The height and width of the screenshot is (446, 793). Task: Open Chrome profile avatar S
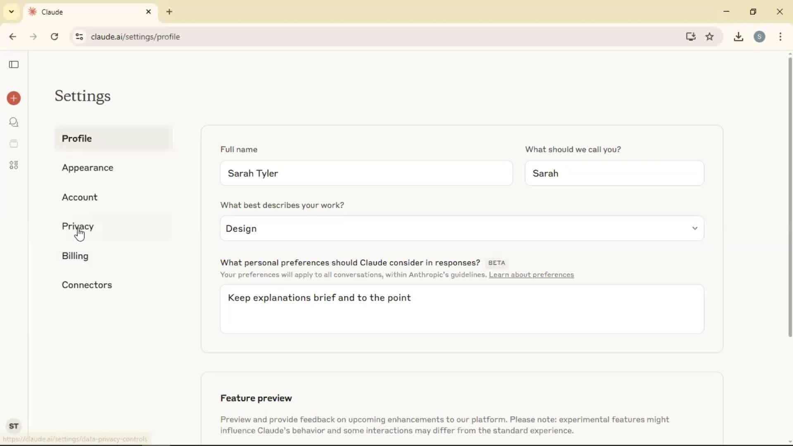(760, 37)
